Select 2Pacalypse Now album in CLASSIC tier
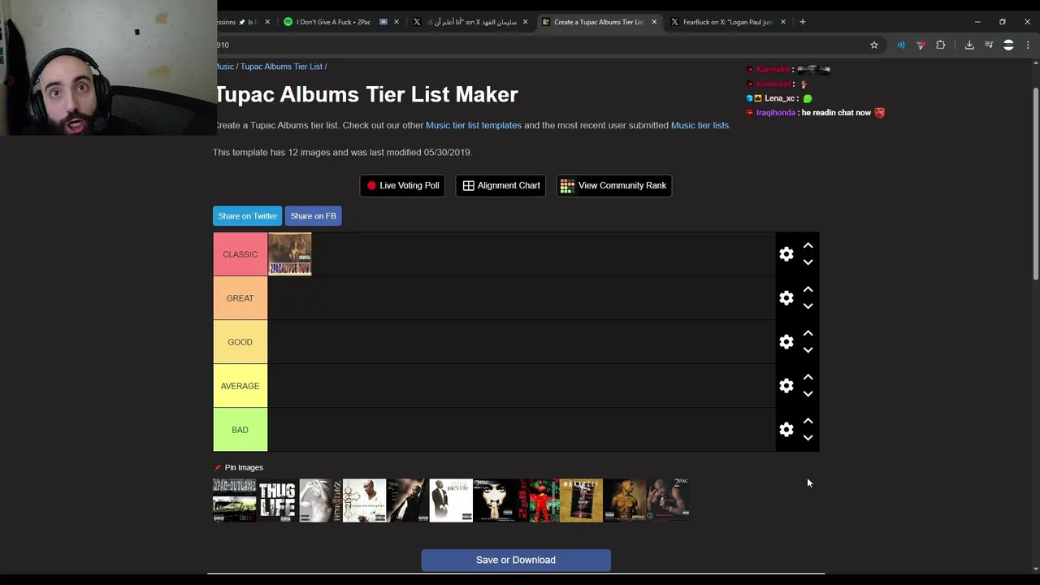1040x585 pixels. (290, 254)
